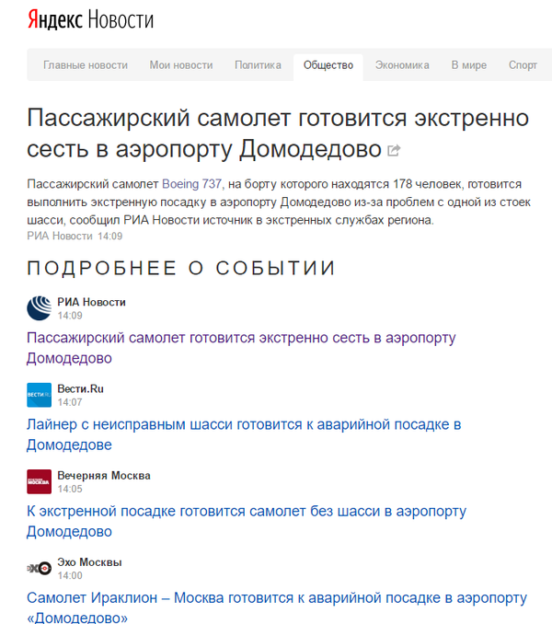Open the Мои новости tab
This screenshot has height=624, width=552.
click(181, 64)
